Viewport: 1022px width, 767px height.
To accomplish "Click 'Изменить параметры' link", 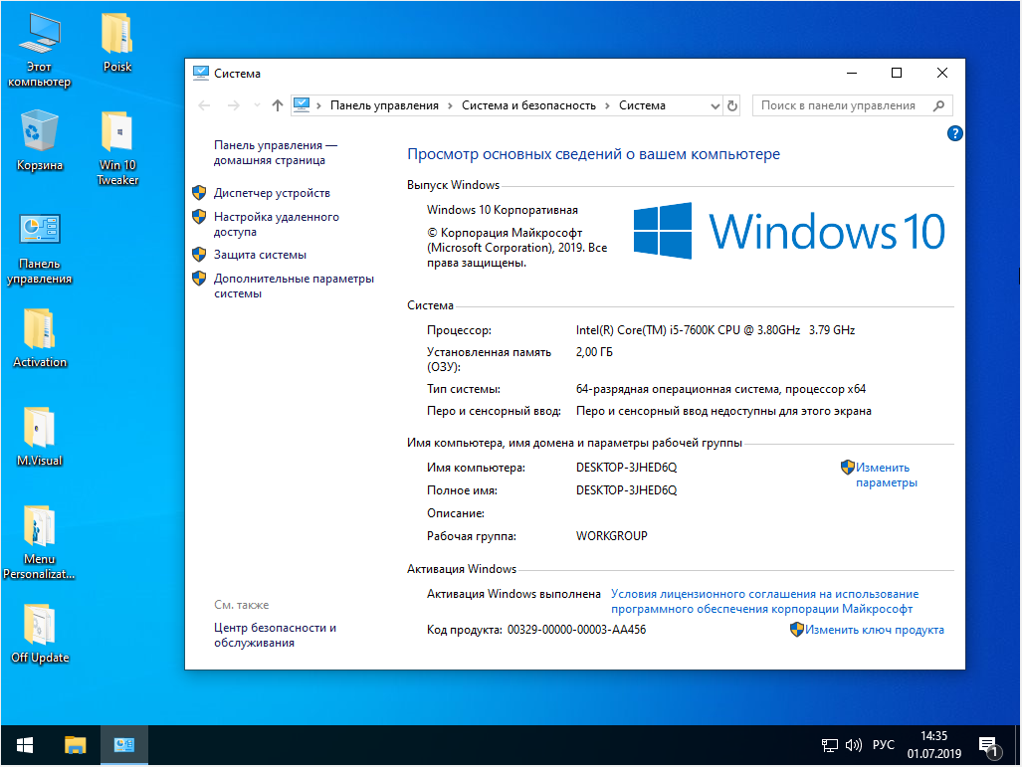I will point(887,476).
